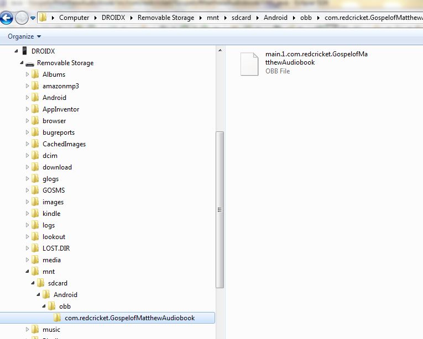Click the download folder icon
This screenshot has width=423, height=339.
[x=35, y=167]
